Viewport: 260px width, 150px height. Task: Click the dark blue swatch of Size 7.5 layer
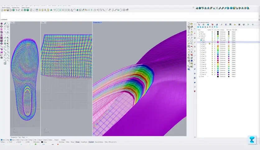tap(218, 56)
